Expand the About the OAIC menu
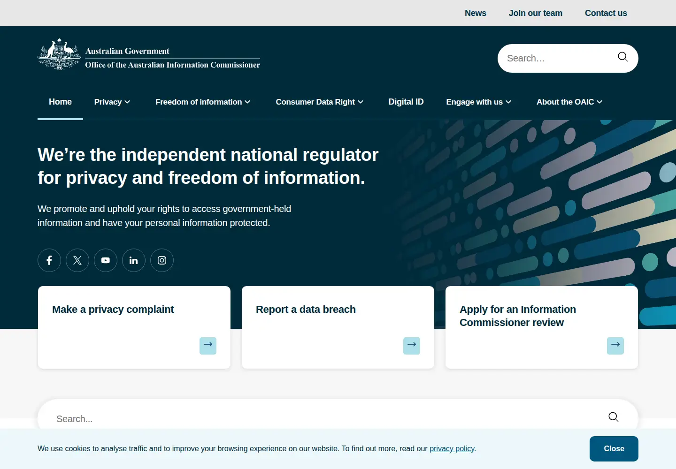 [x=569, y=102]
